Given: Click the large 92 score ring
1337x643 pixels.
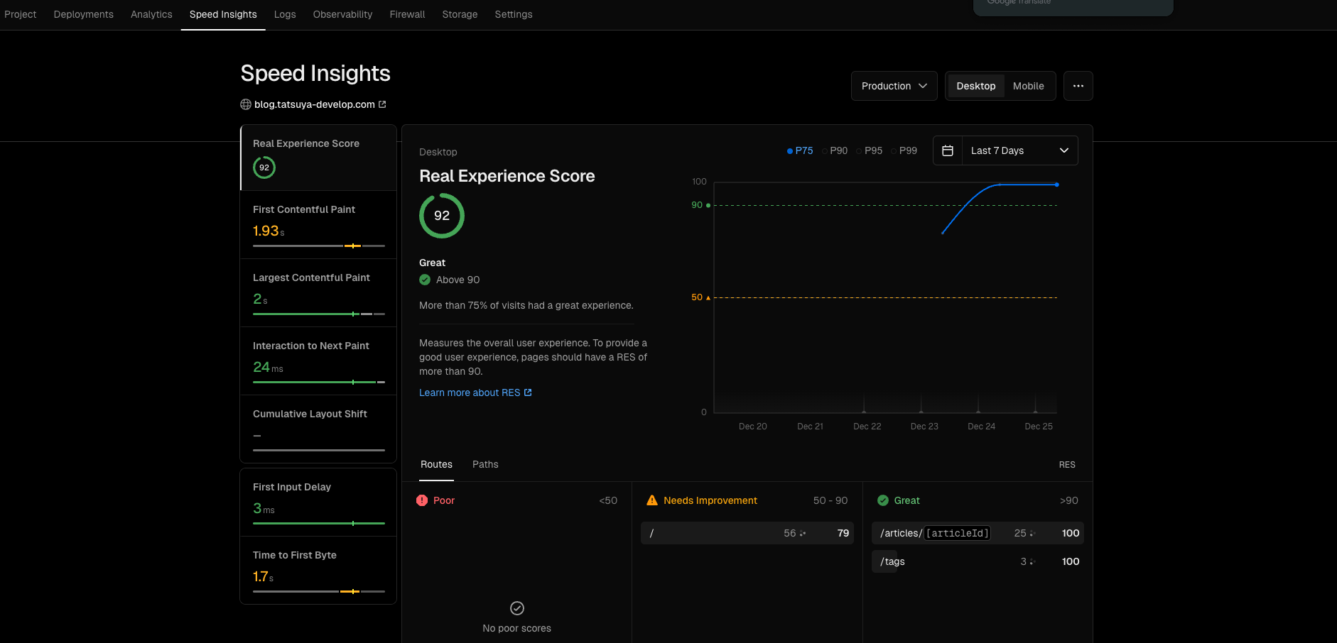Looking at the screenshot, I should 442,216.
